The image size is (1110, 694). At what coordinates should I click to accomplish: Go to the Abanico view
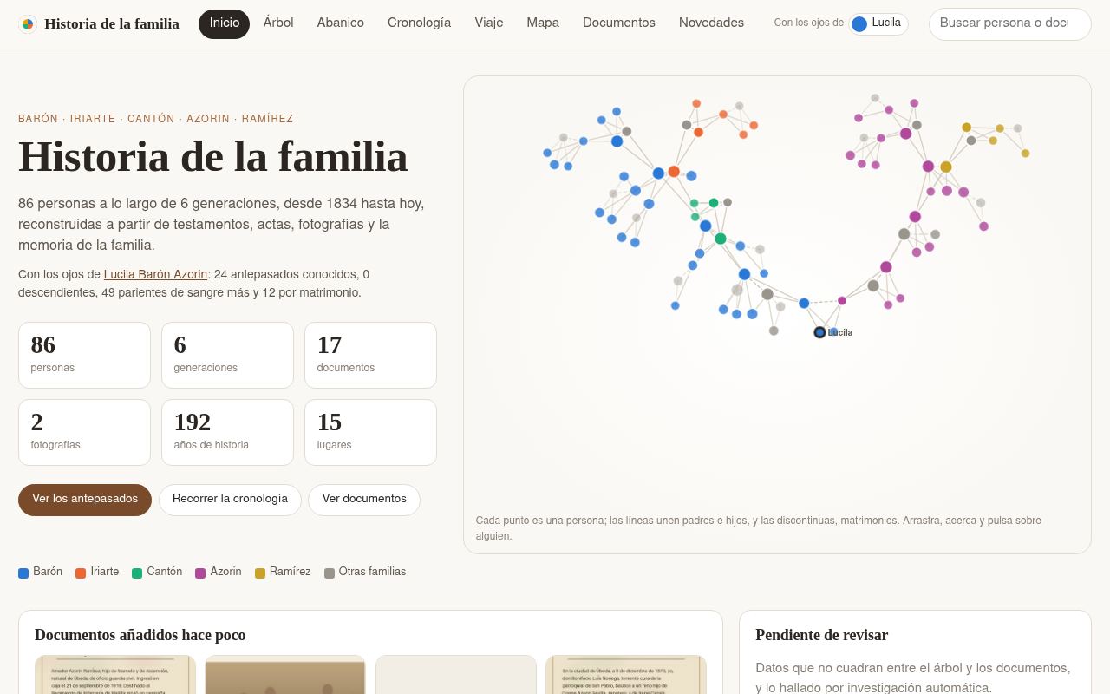341,23
